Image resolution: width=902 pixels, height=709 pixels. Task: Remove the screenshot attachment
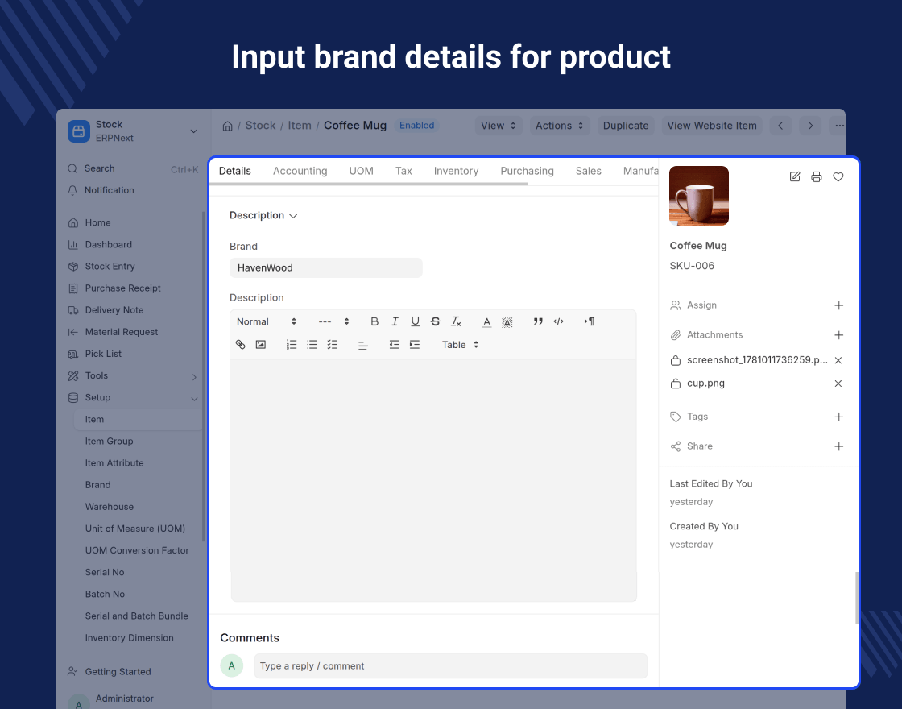[838, 360]
